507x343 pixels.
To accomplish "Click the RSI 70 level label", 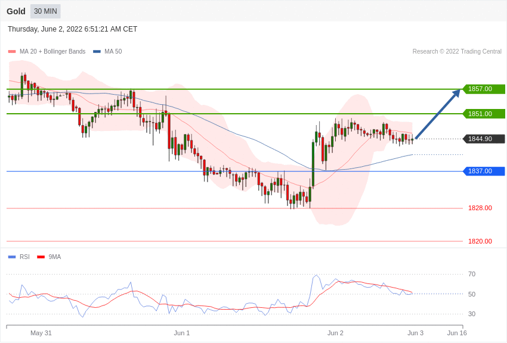I will (472, 275).
